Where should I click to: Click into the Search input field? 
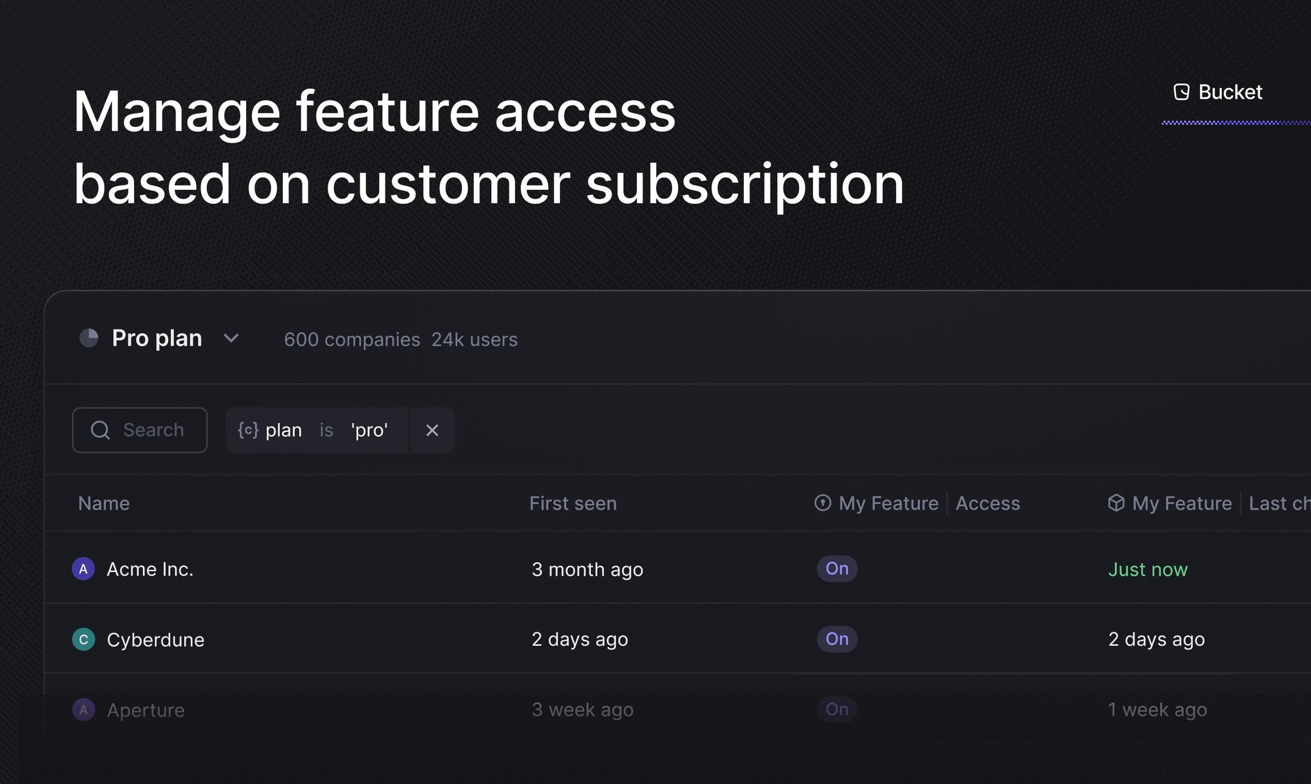pos(154,430)
